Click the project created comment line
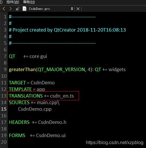This screenshot has height=148, width=146. (x=67, y=30)
